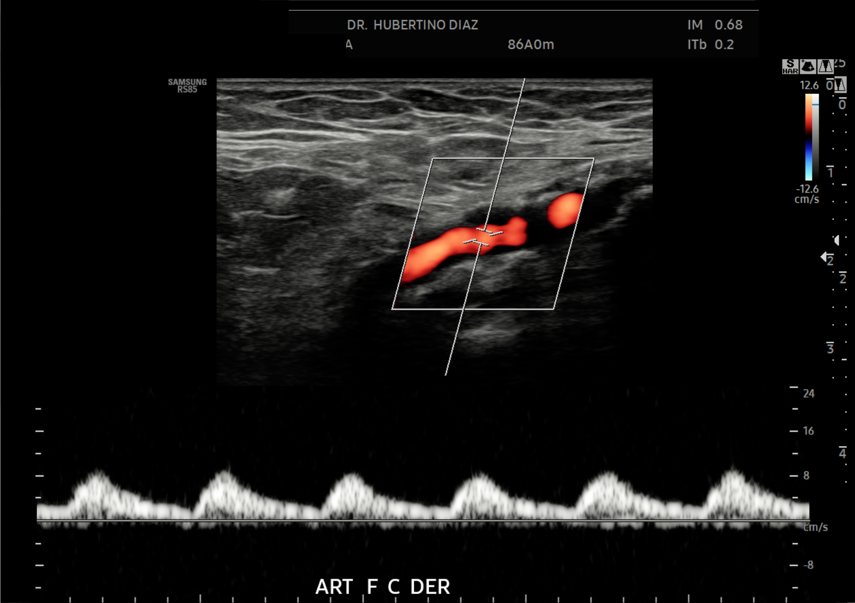
Task: Click the ITb 0.2 thermal index readout
Action: point(710,45)
